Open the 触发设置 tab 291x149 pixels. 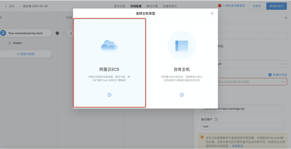pos(152,6)
